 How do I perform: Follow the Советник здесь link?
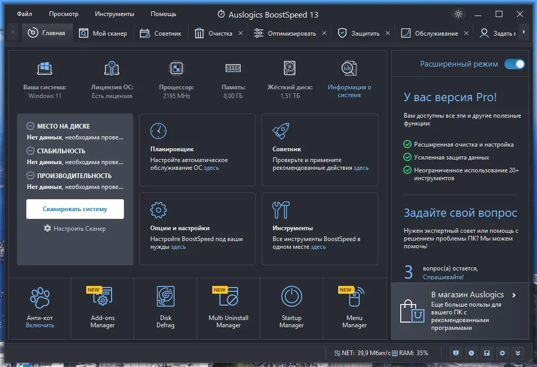click(361, 168)
